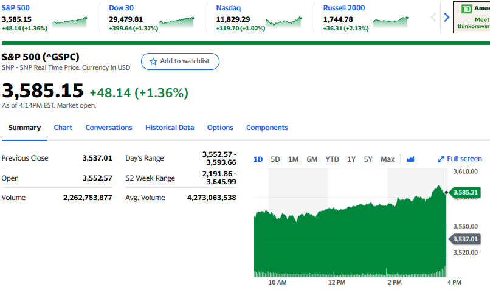Click the Volume value 2,262,783,877
The height and width of the screenshot is (290, 490).
(88, 198)
